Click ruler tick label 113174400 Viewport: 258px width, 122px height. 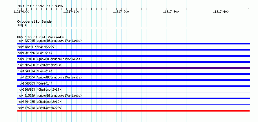tap(221, 12)
